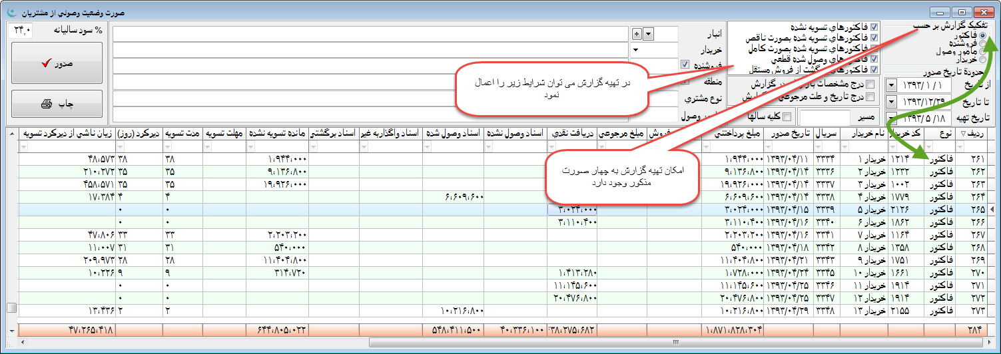The height and width of the screenshot is (354, 1001).
Task: Click the مسیر text field
Action: tap(824, 117)
